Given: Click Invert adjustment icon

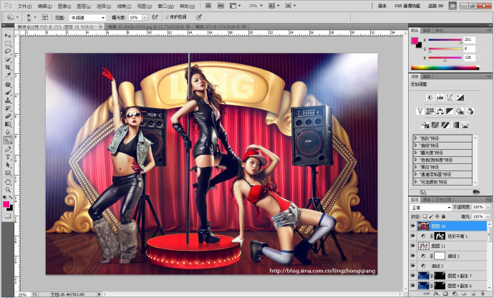Looking at the screenshot, I should 425,125.
